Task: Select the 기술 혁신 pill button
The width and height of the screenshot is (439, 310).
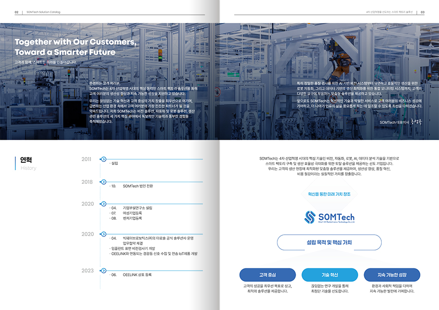Action: (329, 275)
